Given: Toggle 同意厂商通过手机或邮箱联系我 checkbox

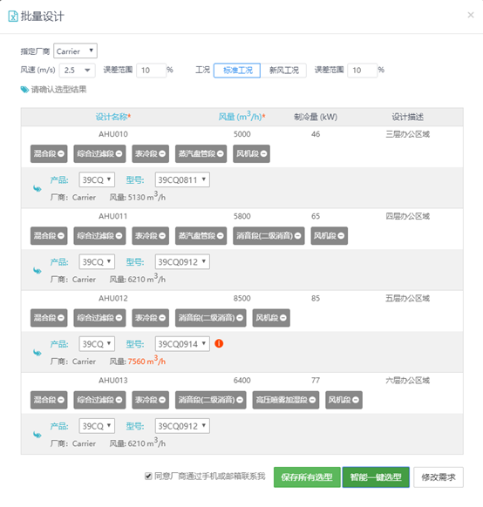Looking at the screenshot, I should 148,476.
